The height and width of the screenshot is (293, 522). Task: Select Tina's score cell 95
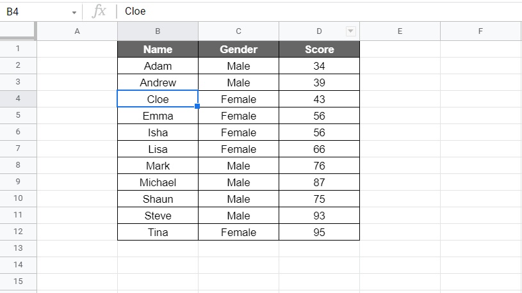pos(319,232)
